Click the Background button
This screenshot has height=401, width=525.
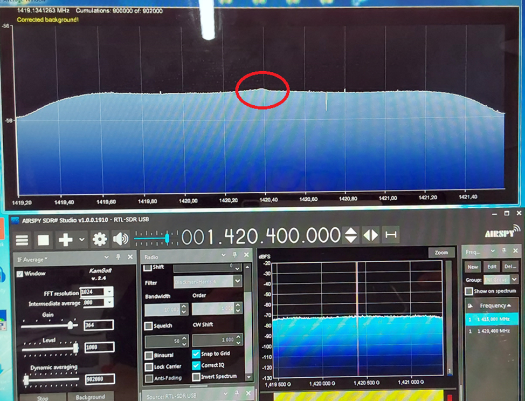pos(91,397)
